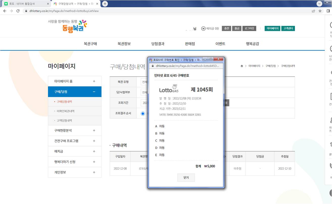The width and height of the screenshot is (332, 204).
Task: Select the 조회결과 순서 radio button
Action: tap(143, 113)
